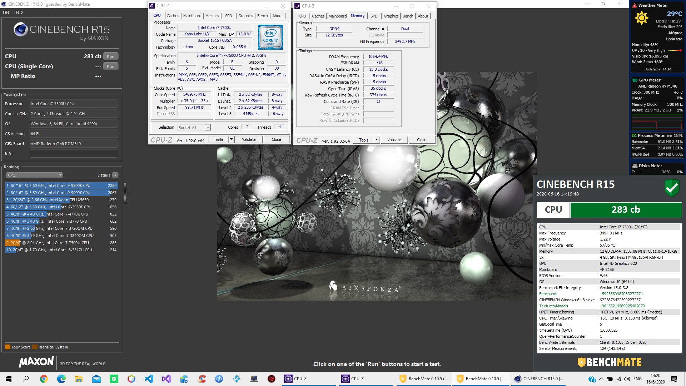Open the Action Center notifications icon
The image size is (686, 386).
(674, 379)
